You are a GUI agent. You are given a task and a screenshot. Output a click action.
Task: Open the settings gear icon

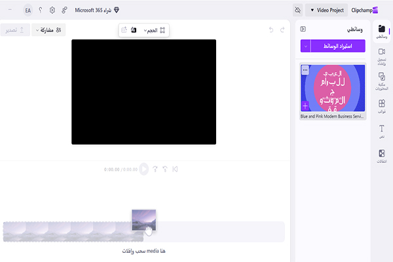point(52,10)
